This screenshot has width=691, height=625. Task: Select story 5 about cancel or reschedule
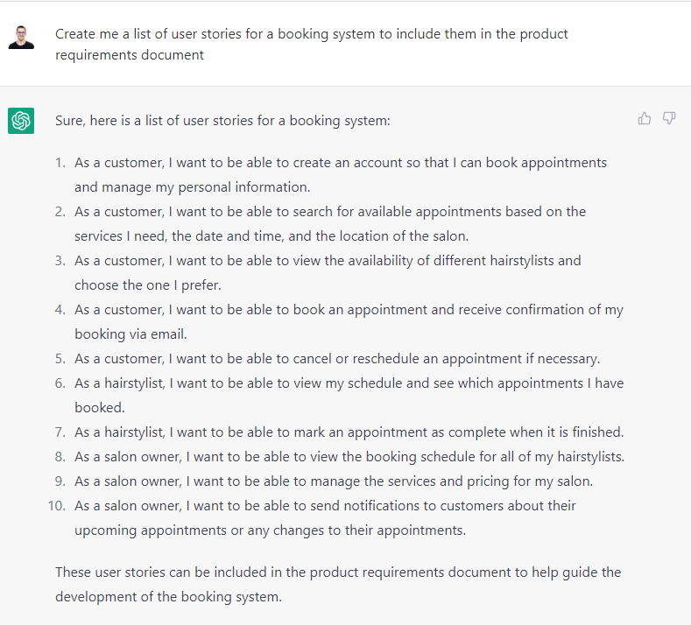click(337, 359)
